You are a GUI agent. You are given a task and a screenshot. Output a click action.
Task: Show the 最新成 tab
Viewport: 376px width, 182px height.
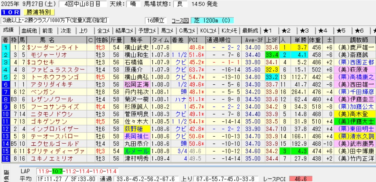pos(250,30)
